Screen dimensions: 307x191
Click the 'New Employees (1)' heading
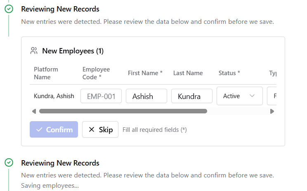73,51
